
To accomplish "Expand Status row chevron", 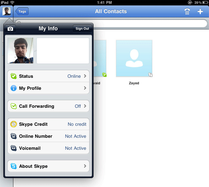I will point(85,76).
